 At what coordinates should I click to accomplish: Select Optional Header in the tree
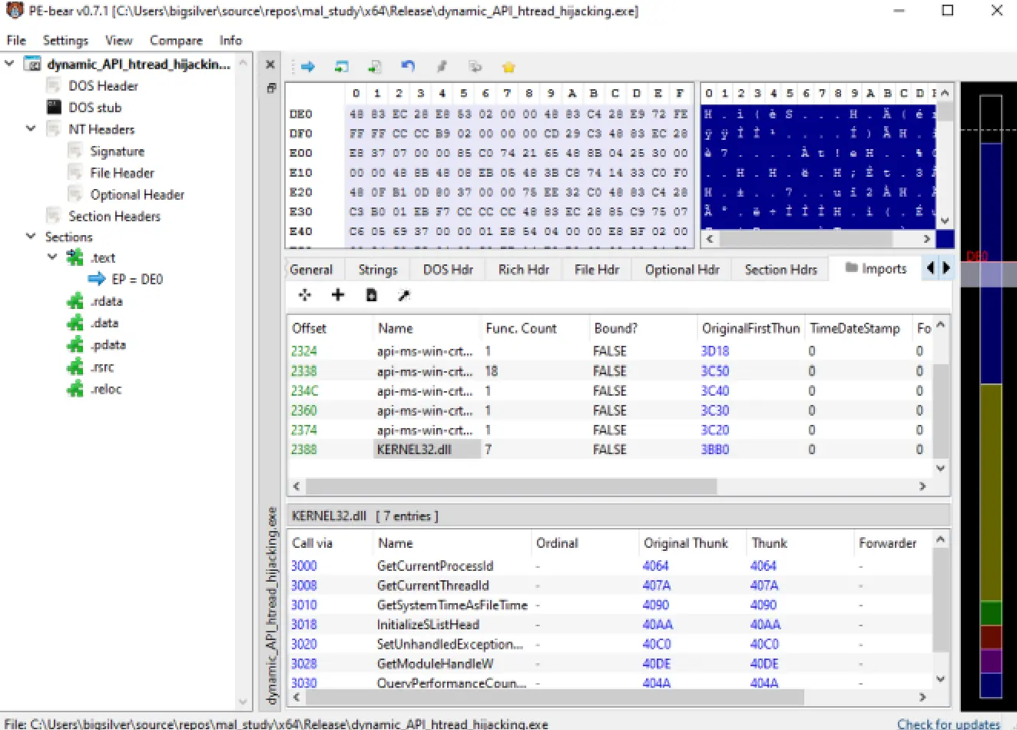(137, 194)
